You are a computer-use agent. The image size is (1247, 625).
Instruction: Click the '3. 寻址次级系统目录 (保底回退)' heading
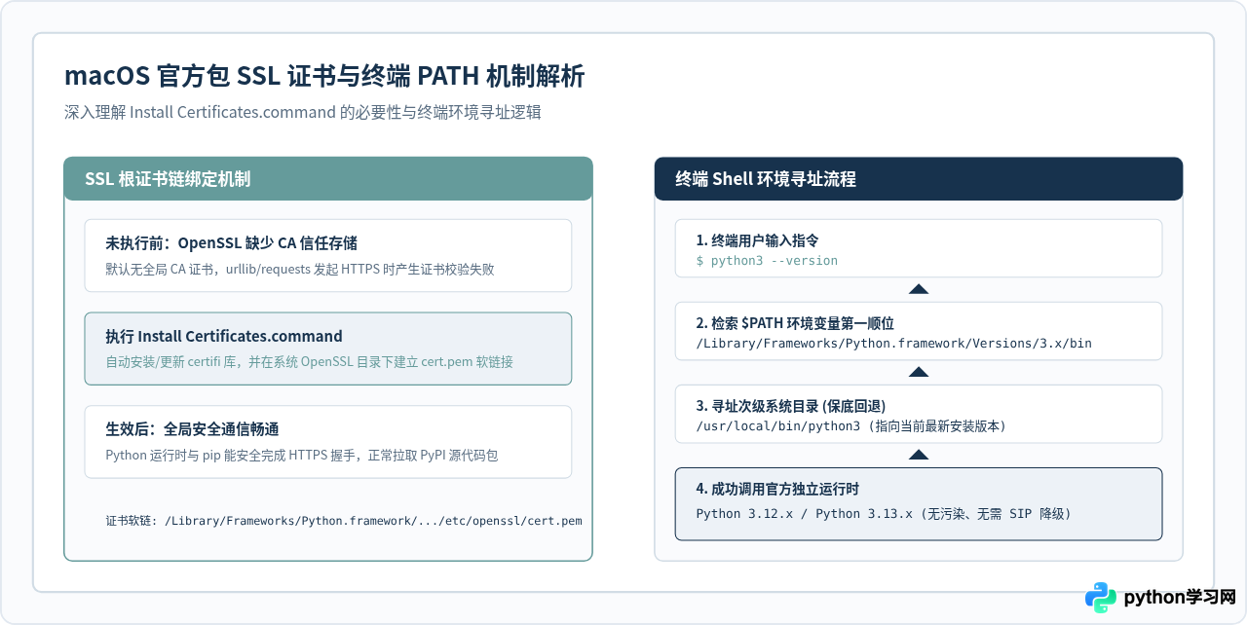(790, 406)
